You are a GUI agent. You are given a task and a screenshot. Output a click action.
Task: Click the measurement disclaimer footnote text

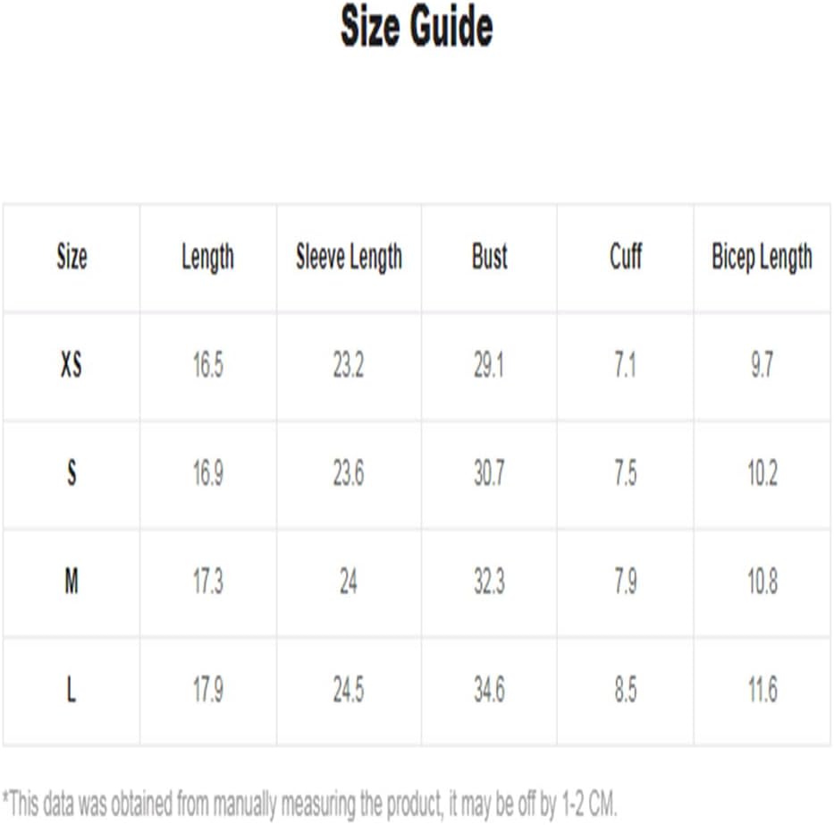(310, 804)
